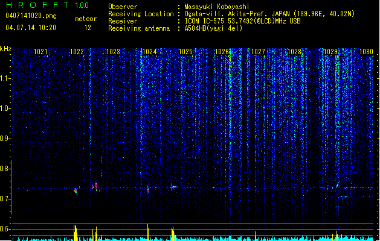380x241 pixels.
Task: Click the 1021 time marker
Action: point(40,52)
